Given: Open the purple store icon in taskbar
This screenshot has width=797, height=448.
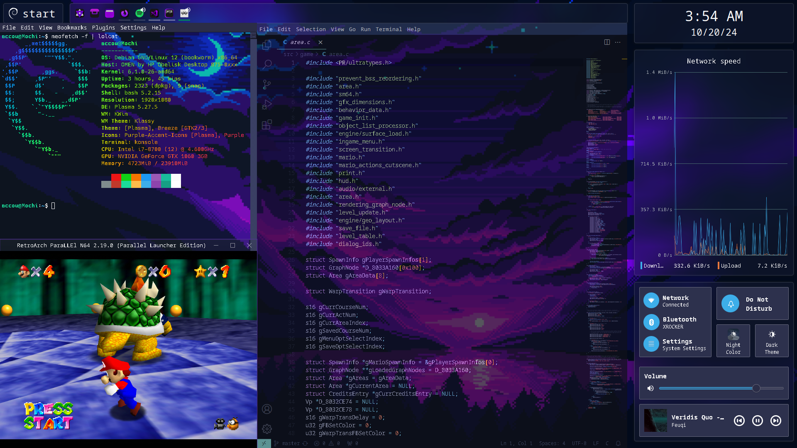Looking at the screenshot, I should coord(95,13).
